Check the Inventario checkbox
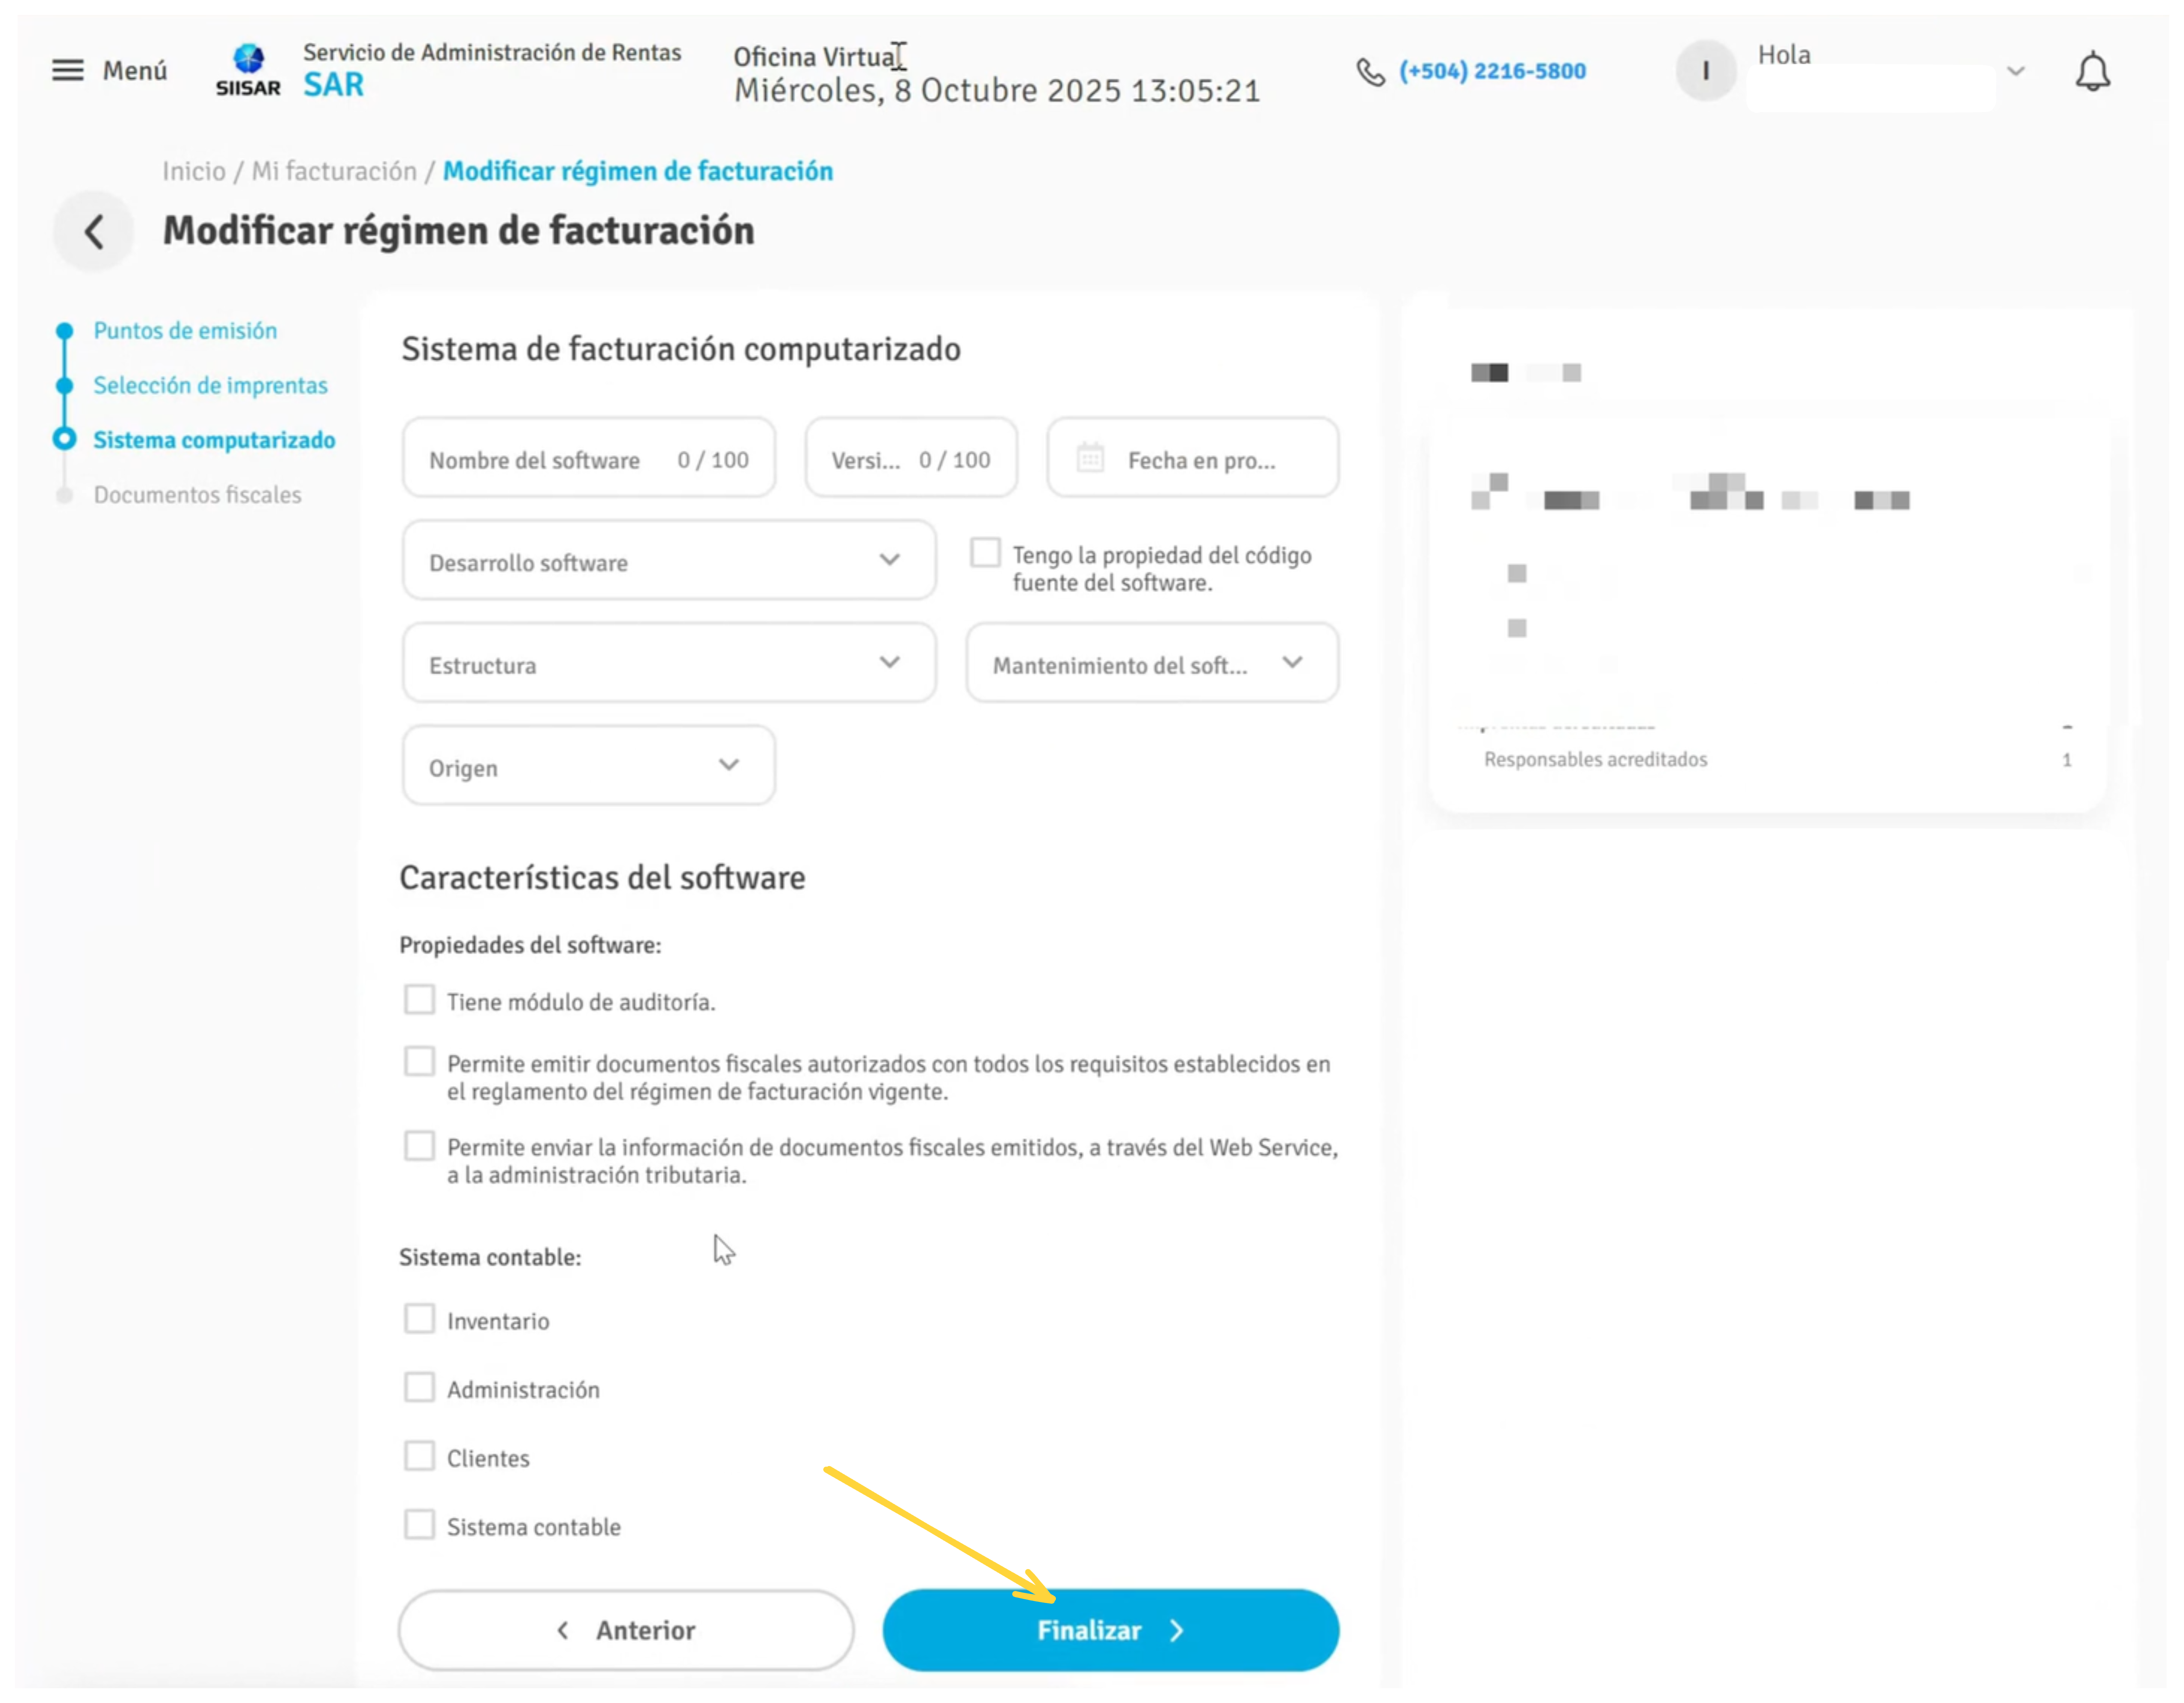This screenshot has height=1703, width=2184. click(x=419, y=1319)
